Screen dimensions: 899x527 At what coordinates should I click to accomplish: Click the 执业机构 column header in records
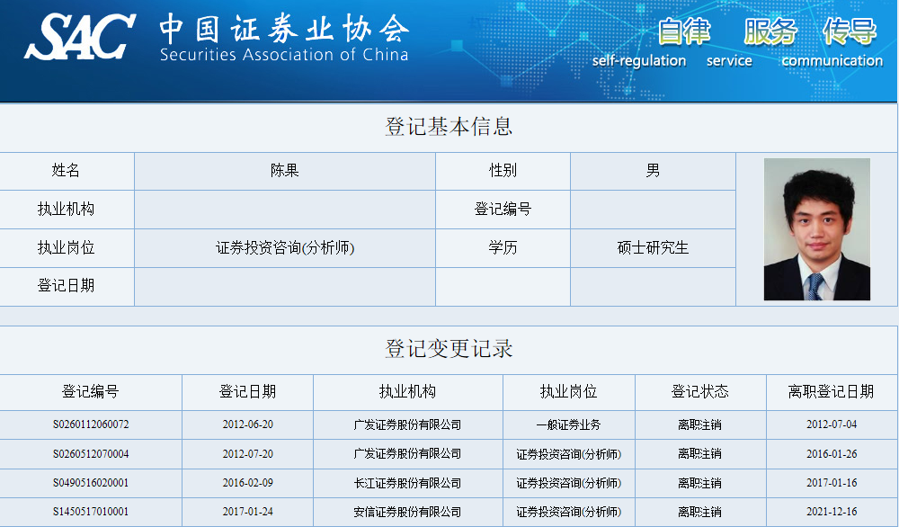(407, 392)
